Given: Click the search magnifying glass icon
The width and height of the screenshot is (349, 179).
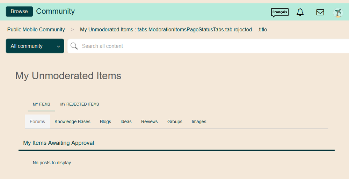Looking at the screenshot, I should 74,46.
